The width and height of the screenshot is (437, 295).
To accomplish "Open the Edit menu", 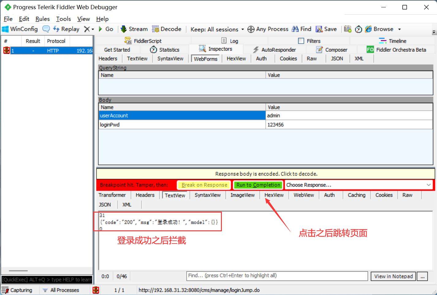I will (24, 19).
